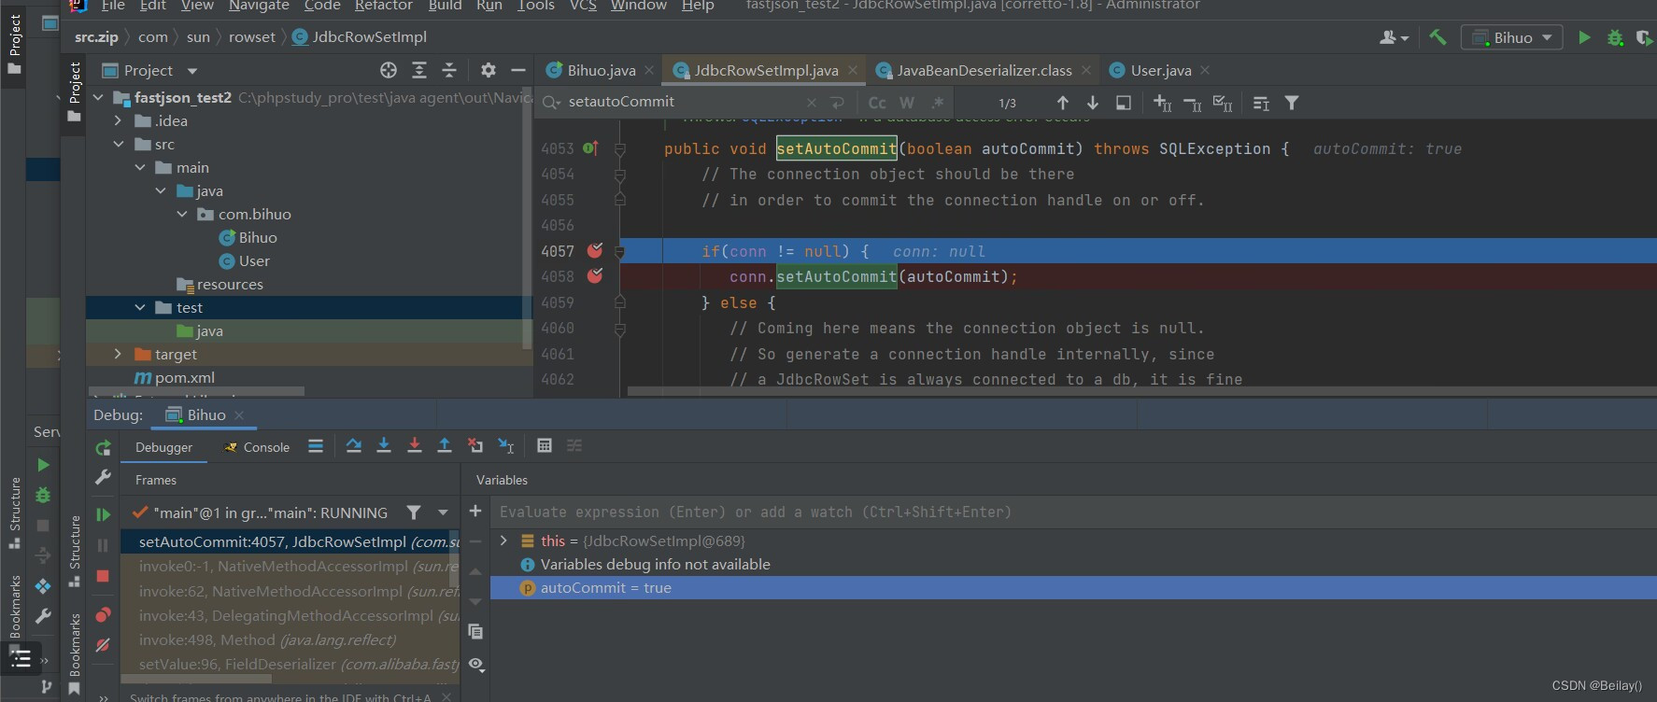Viewport: 1657px width, 702px height.
Task: Open the Refactor menu
Action: pos(383,6)
